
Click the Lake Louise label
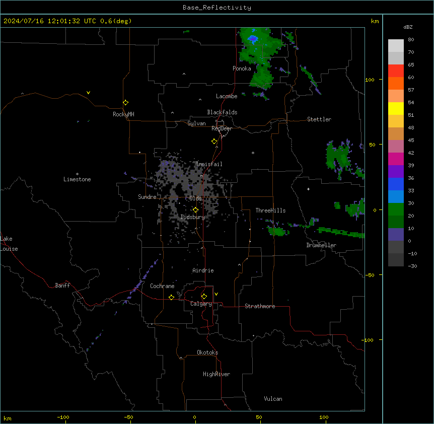point(9,244)
